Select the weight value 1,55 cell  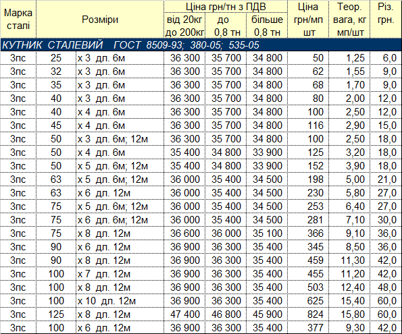349,72
